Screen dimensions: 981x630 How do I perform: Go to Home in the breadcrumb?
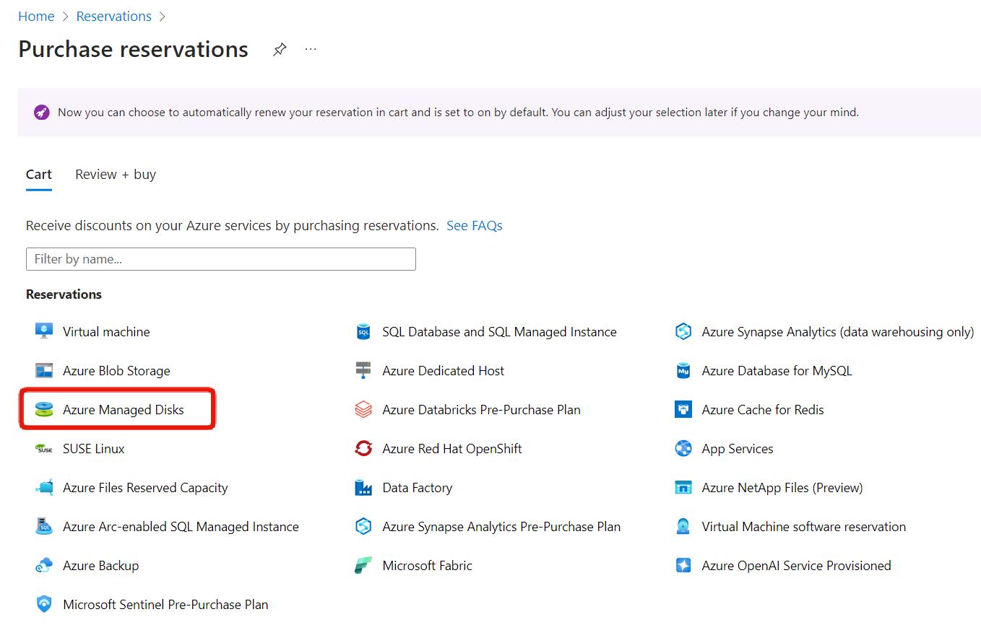(x=36, y=16)
